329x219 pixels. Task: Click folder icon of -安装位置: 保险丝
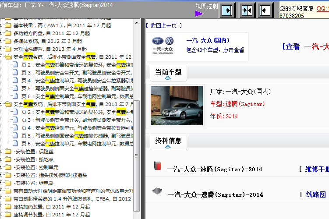(x=8, y=152)
